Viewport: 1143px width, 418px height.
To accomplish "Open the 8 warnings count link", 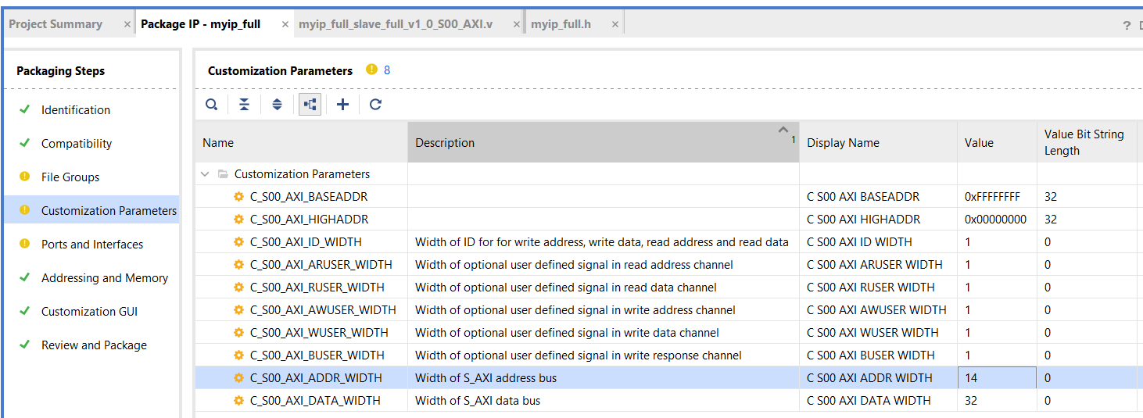I will (387, 70).
